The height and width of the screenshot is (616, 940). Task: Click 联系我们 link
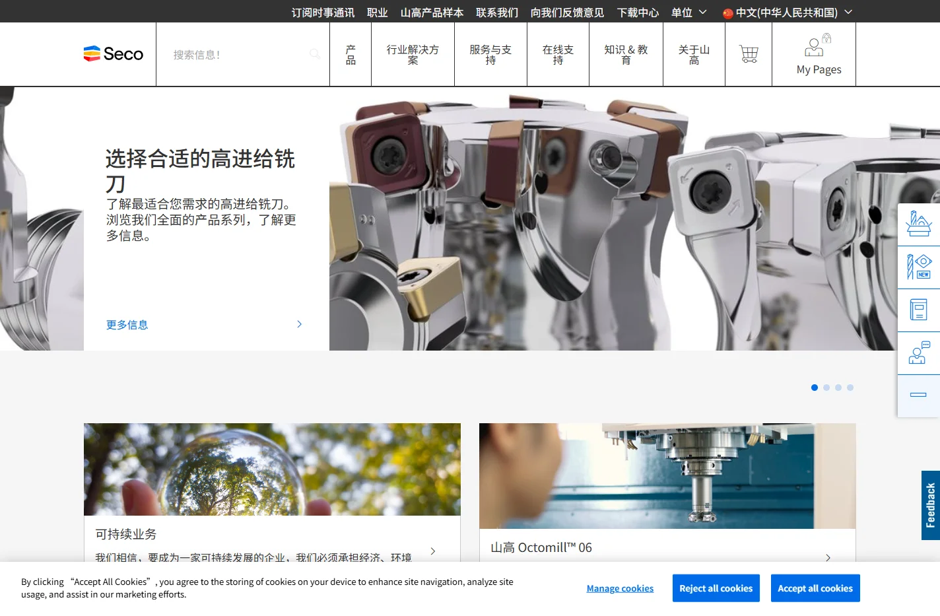click(497, 13)
